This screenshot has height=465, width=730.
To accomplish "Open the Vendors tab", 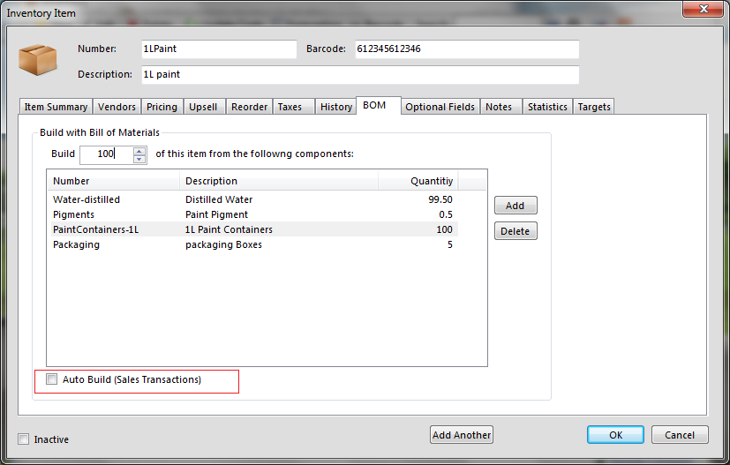I will point(117,107).
